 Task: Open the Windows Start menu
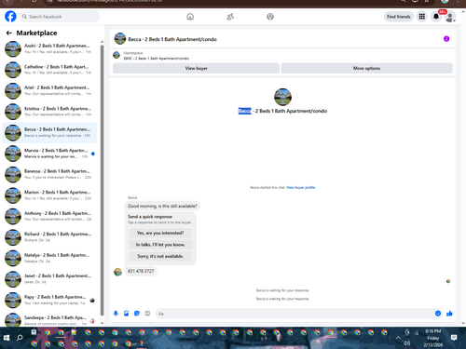7,338
